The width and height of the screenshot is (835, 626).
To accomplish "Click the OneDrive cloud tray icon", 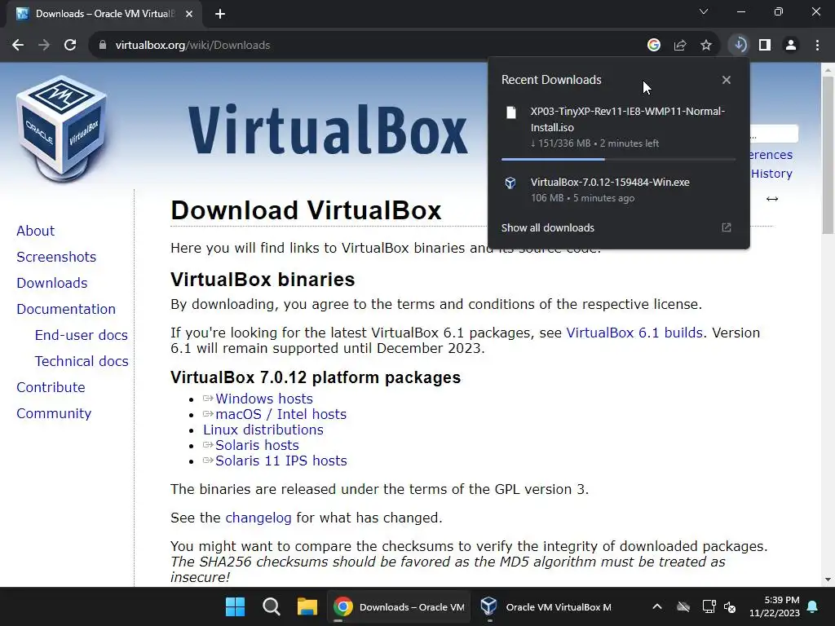I will click(x=683, y=606).
